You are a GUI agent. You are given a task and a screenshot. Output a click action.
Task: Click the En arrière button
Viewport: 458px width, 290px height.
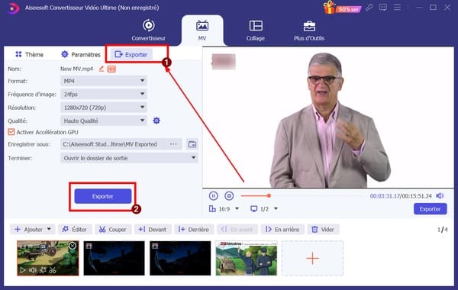(x=282, y=230)
